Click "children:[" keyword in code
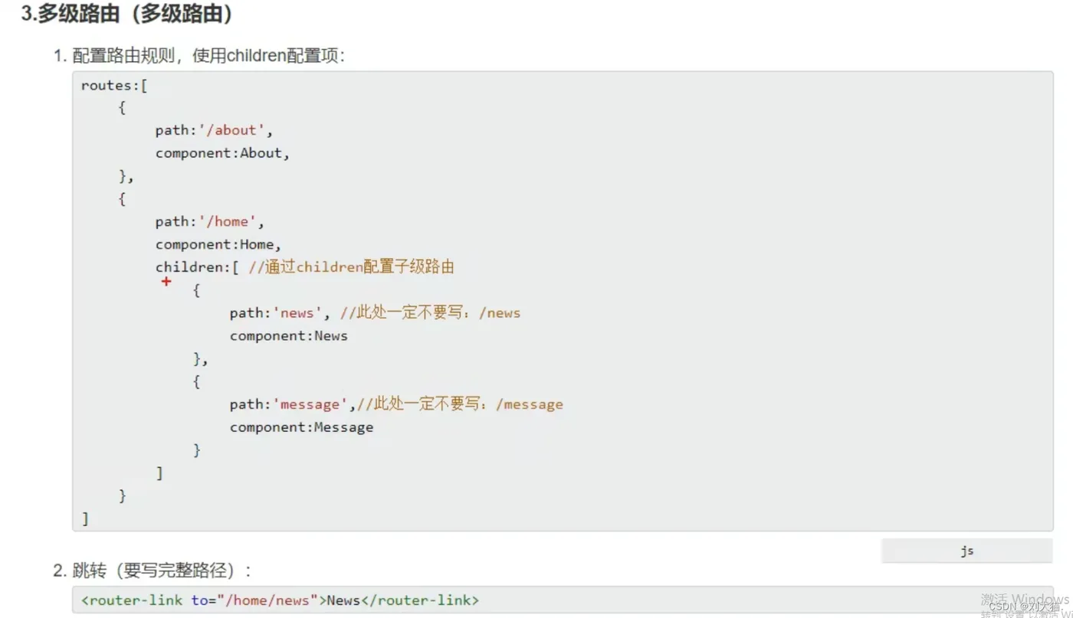The image size is (1073, 618). pyautogui.click(x=198, y=267)
